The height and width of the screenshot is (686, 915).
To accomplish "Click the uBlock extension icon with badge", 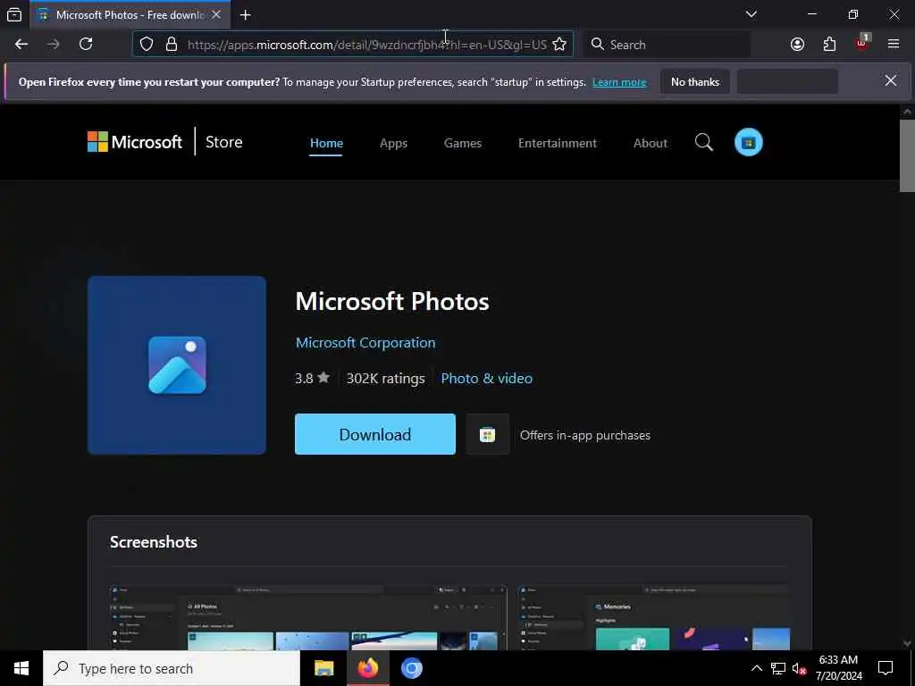I will pyautogui.click(x=862, y=43).
